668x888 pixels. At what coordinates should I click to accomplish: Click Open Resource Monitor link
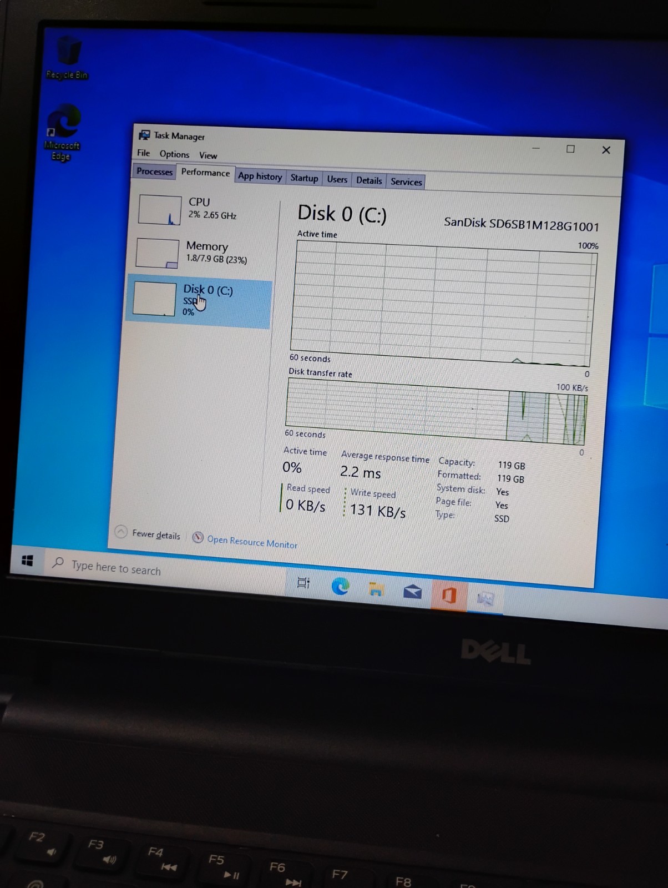point(252,542)
